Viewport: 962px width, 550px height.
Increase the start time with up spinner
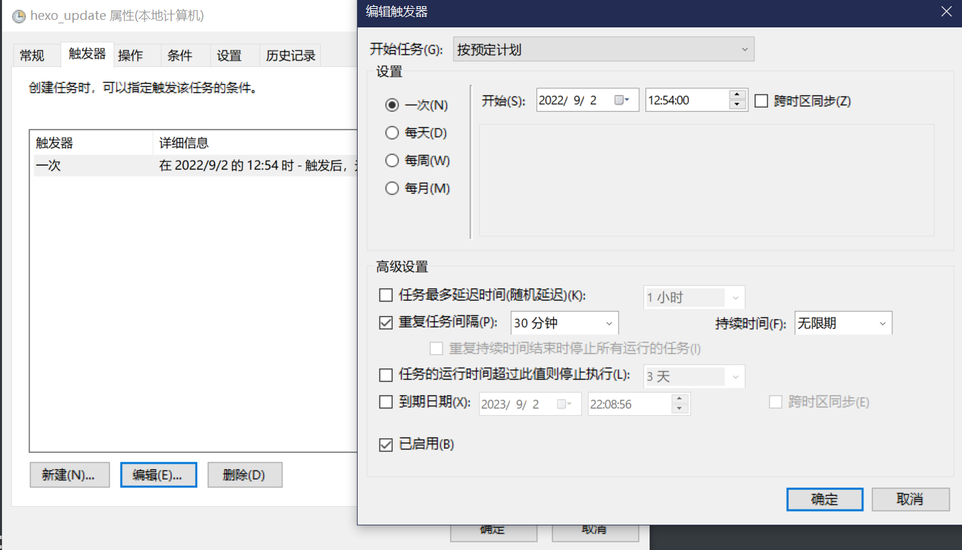click(x=737, y=95)
